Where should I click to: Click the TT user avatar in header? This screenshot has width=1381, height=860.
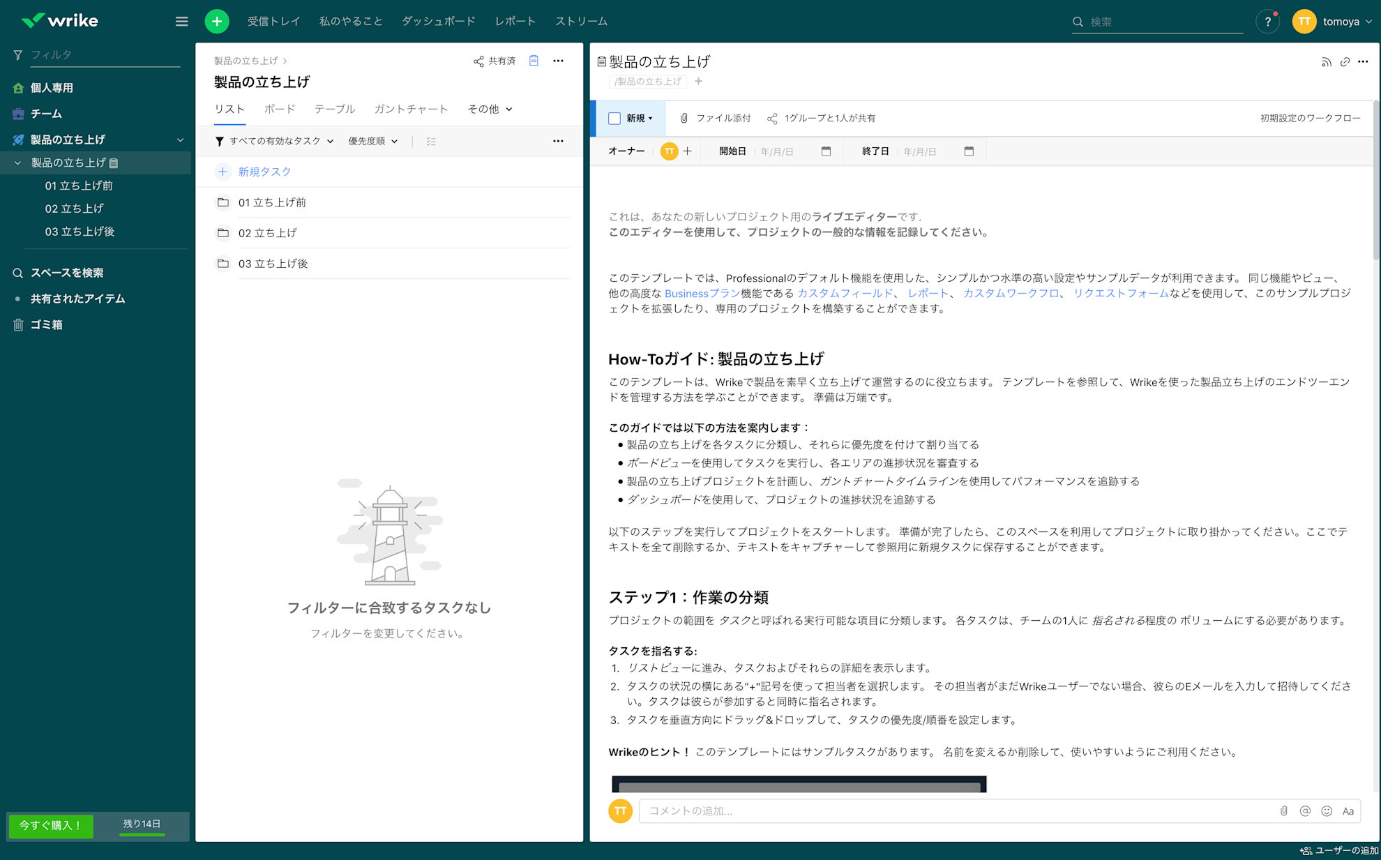pyautogui.click(x=1304, y=22)
